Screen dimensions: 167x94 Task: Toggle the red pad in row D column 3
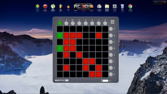tap(73, 48)
